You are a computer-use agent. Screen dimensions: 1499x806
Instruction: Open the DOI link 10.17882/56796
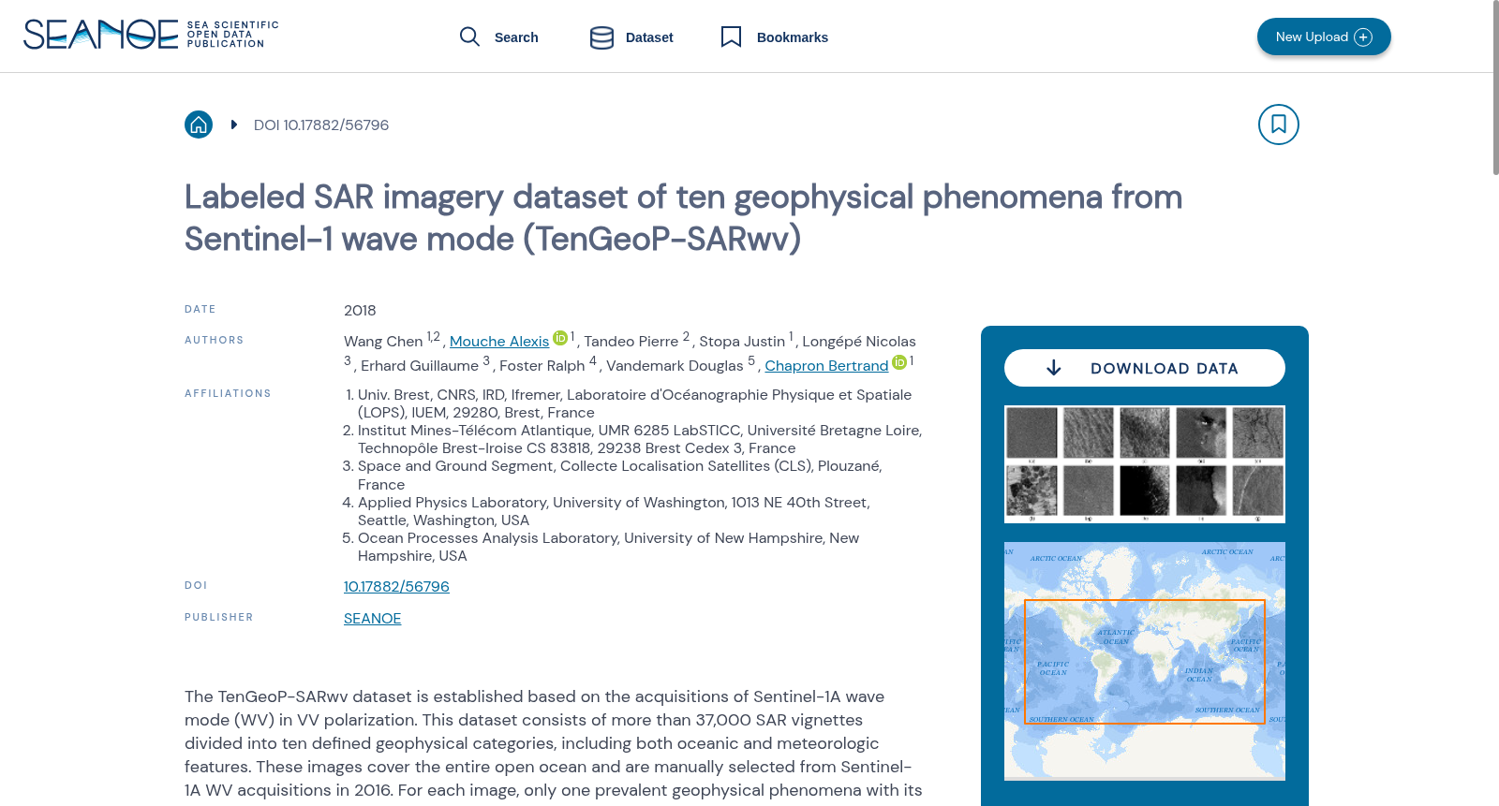[396, 587]
